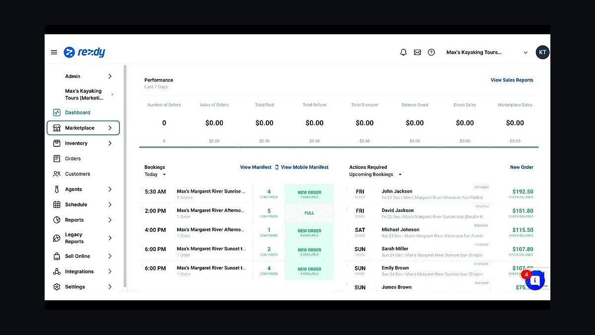Click the Orders list icon
The width and height of the screenshot is (595, 335).
point(57,159)
